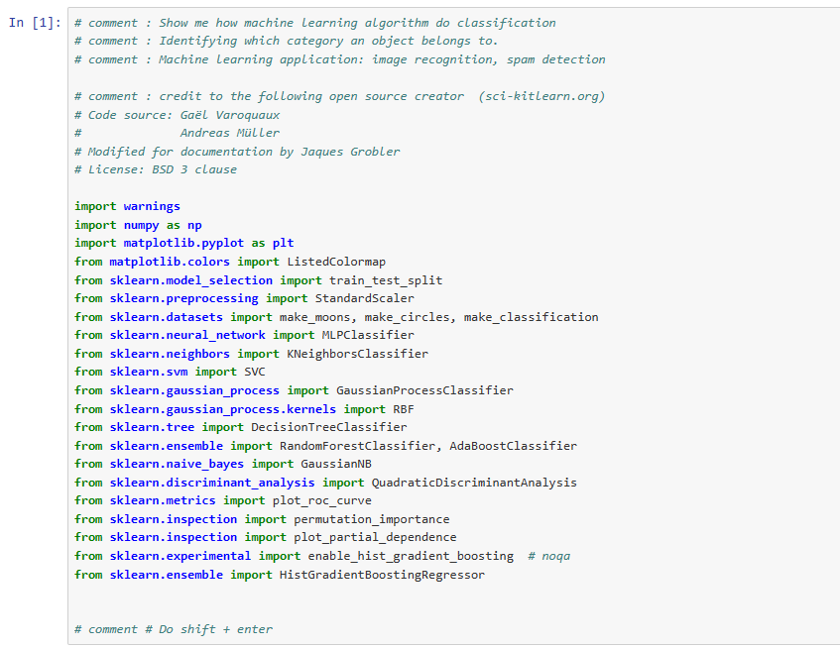Click the 'import numpy as np' line
Viewport: 840px width, 649px height.
click(x=138, y=225)
